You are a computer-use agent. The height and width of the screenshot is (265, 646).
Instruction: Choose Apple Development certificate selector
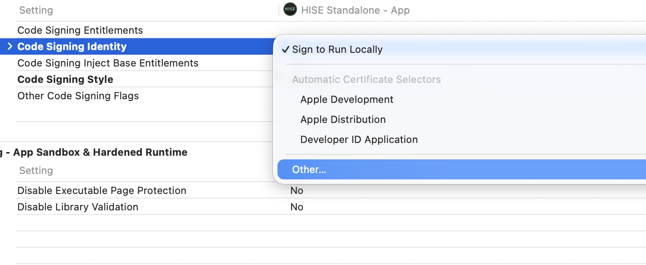347,99
